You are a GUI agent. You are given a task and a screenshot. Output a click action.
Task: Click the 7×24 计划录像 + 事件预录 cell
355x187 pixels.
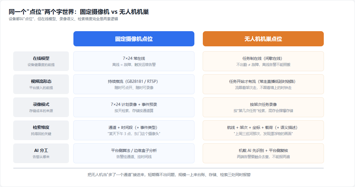pos(134,107)
